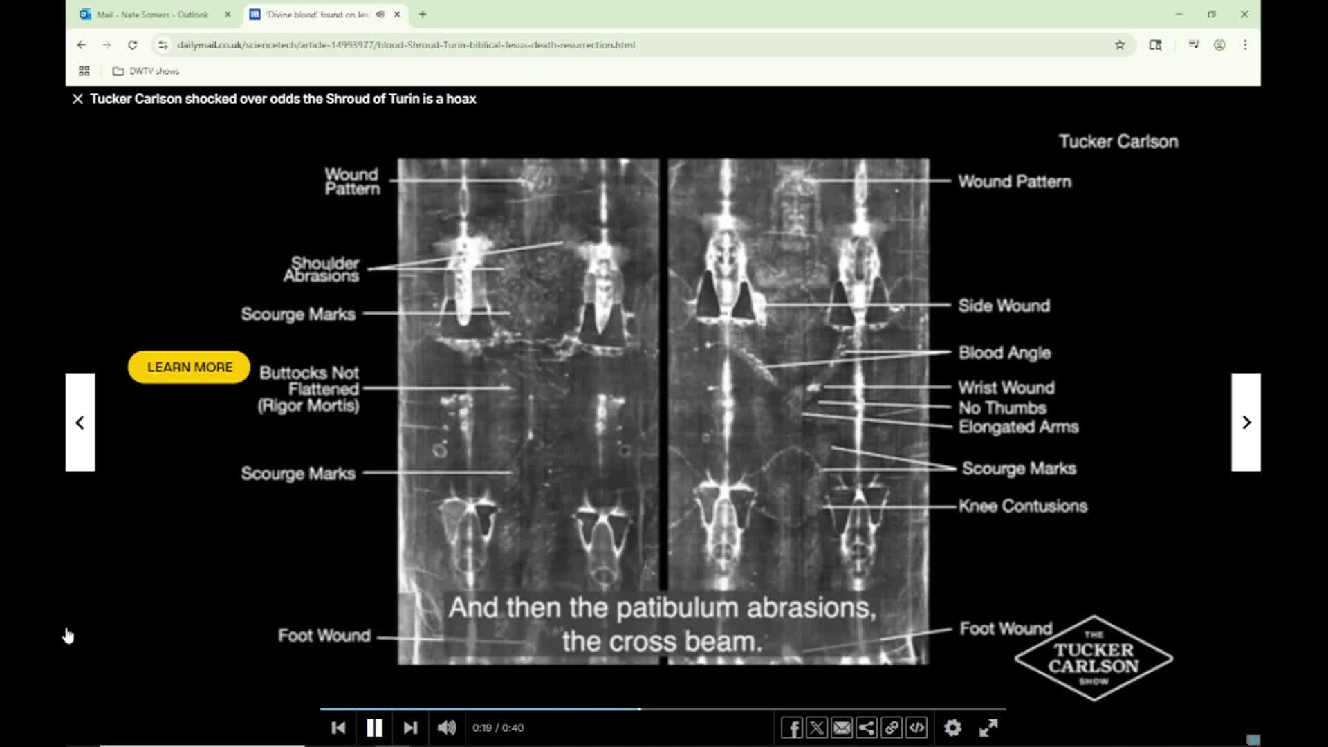Click the LEARN MORE button
The height and width of the screenshot is (747, 1328).
click(x=190, y=367)
